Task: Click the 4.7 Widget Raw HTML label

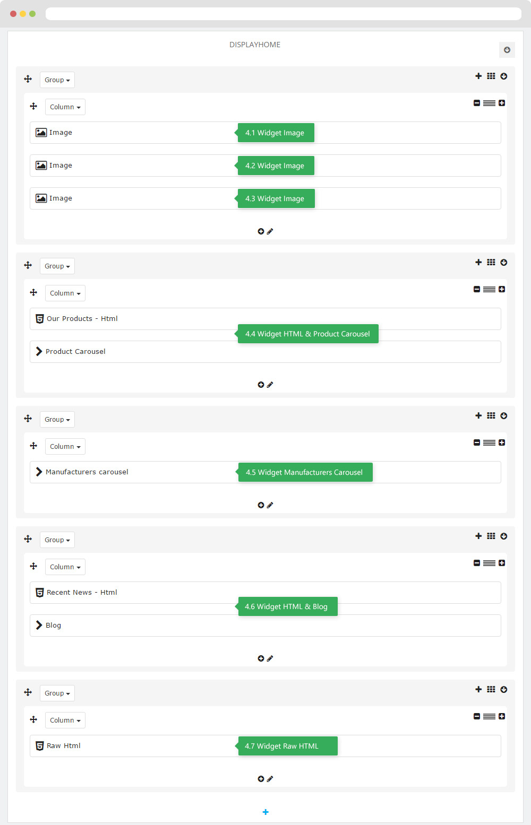Action: (x=287, y=746)
